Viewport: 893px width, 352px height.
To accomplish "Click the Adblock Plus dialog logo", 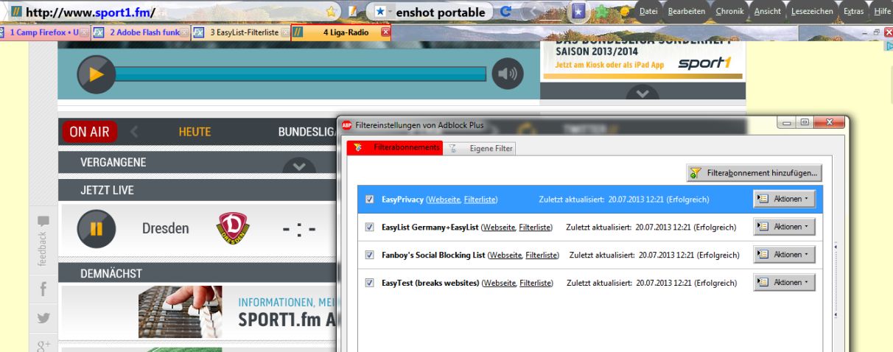I will click(347, 125).
